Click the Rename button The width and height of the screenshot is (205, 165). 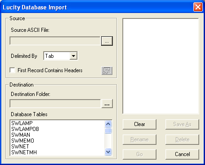pyautogui.click(x=139, y=139)
